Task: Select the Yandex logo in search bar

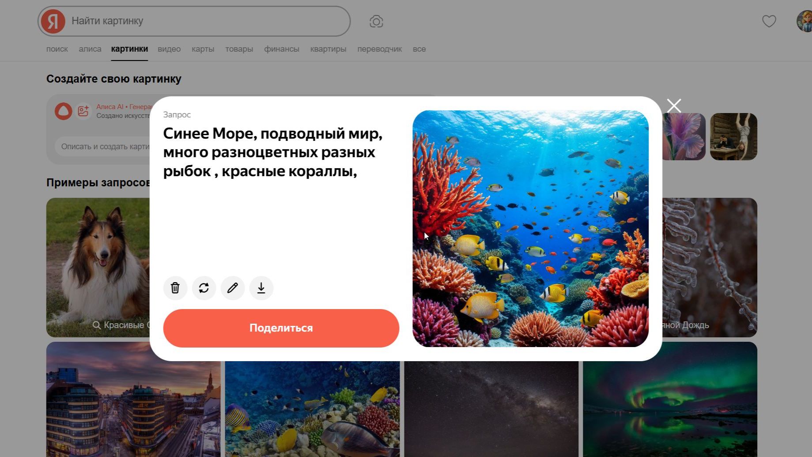Action: pyautogui.click(x=53, y=21)
